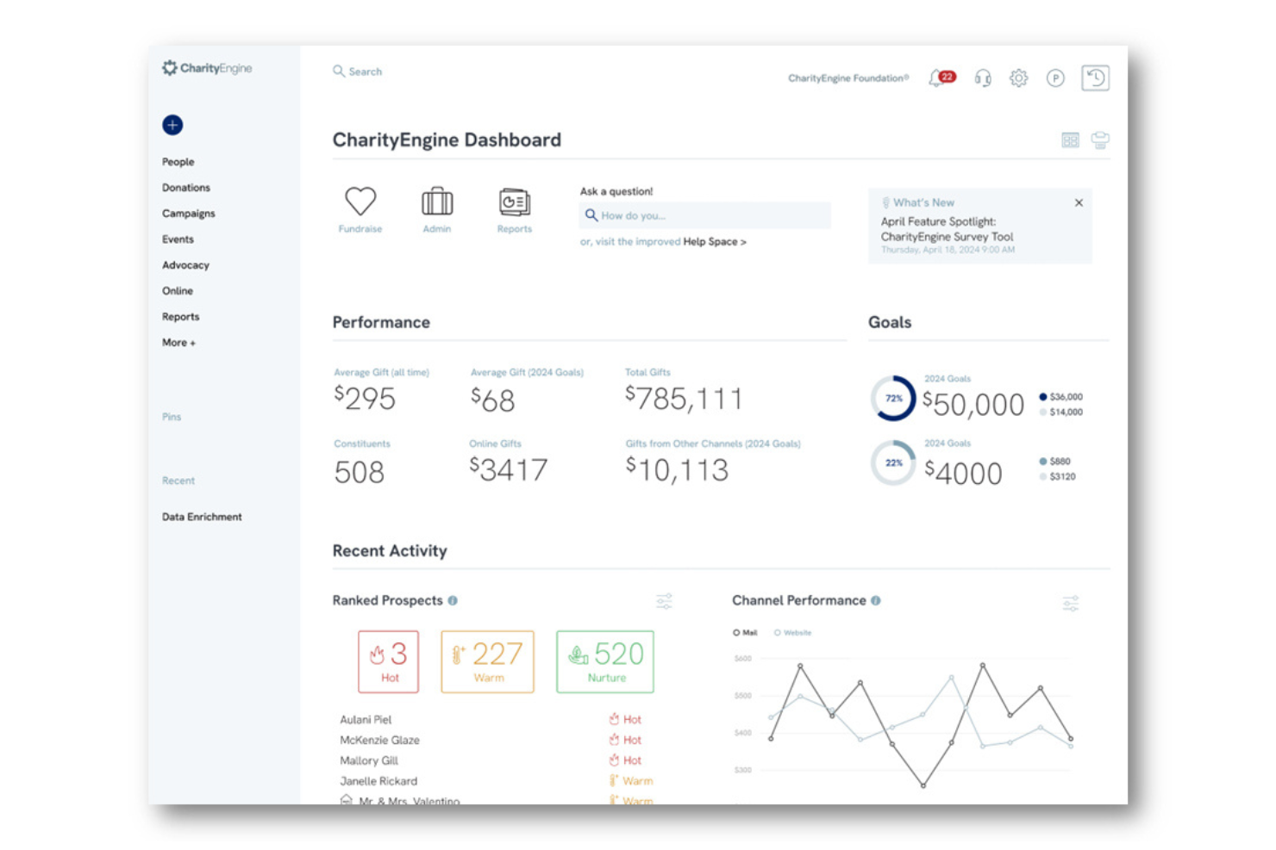Click the 22% goal progress ring
The image size is (1276, 850).
893,462
